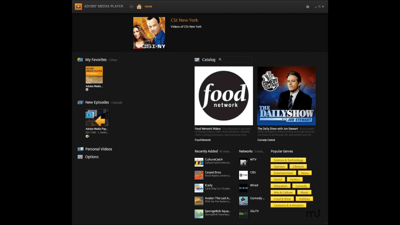Screen dimensions: 400x225
Task: Click the Catalog section icon
Action: pyautogui.click(x=197, y=60)
